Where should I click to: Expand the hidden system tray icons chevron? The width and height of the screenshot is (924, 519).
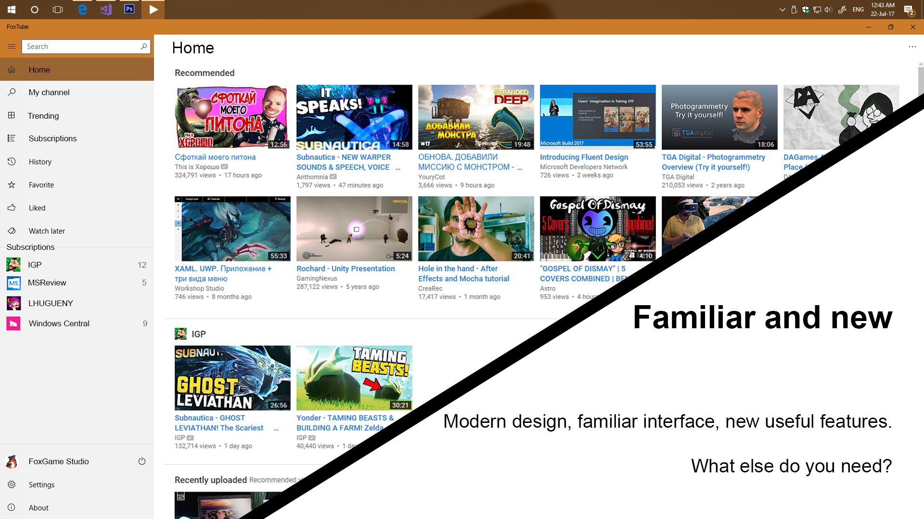(x=782, y=10)
